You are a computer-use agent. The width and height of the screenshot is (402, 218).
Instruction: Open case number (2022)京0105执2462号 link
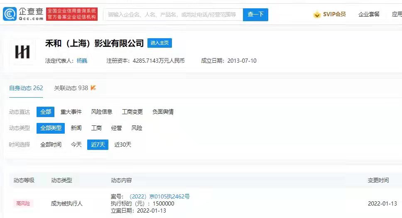(159, 196)
